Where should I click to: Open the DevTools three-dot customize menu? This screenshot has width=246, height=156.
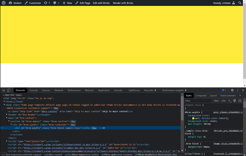(x=238, y=90)
